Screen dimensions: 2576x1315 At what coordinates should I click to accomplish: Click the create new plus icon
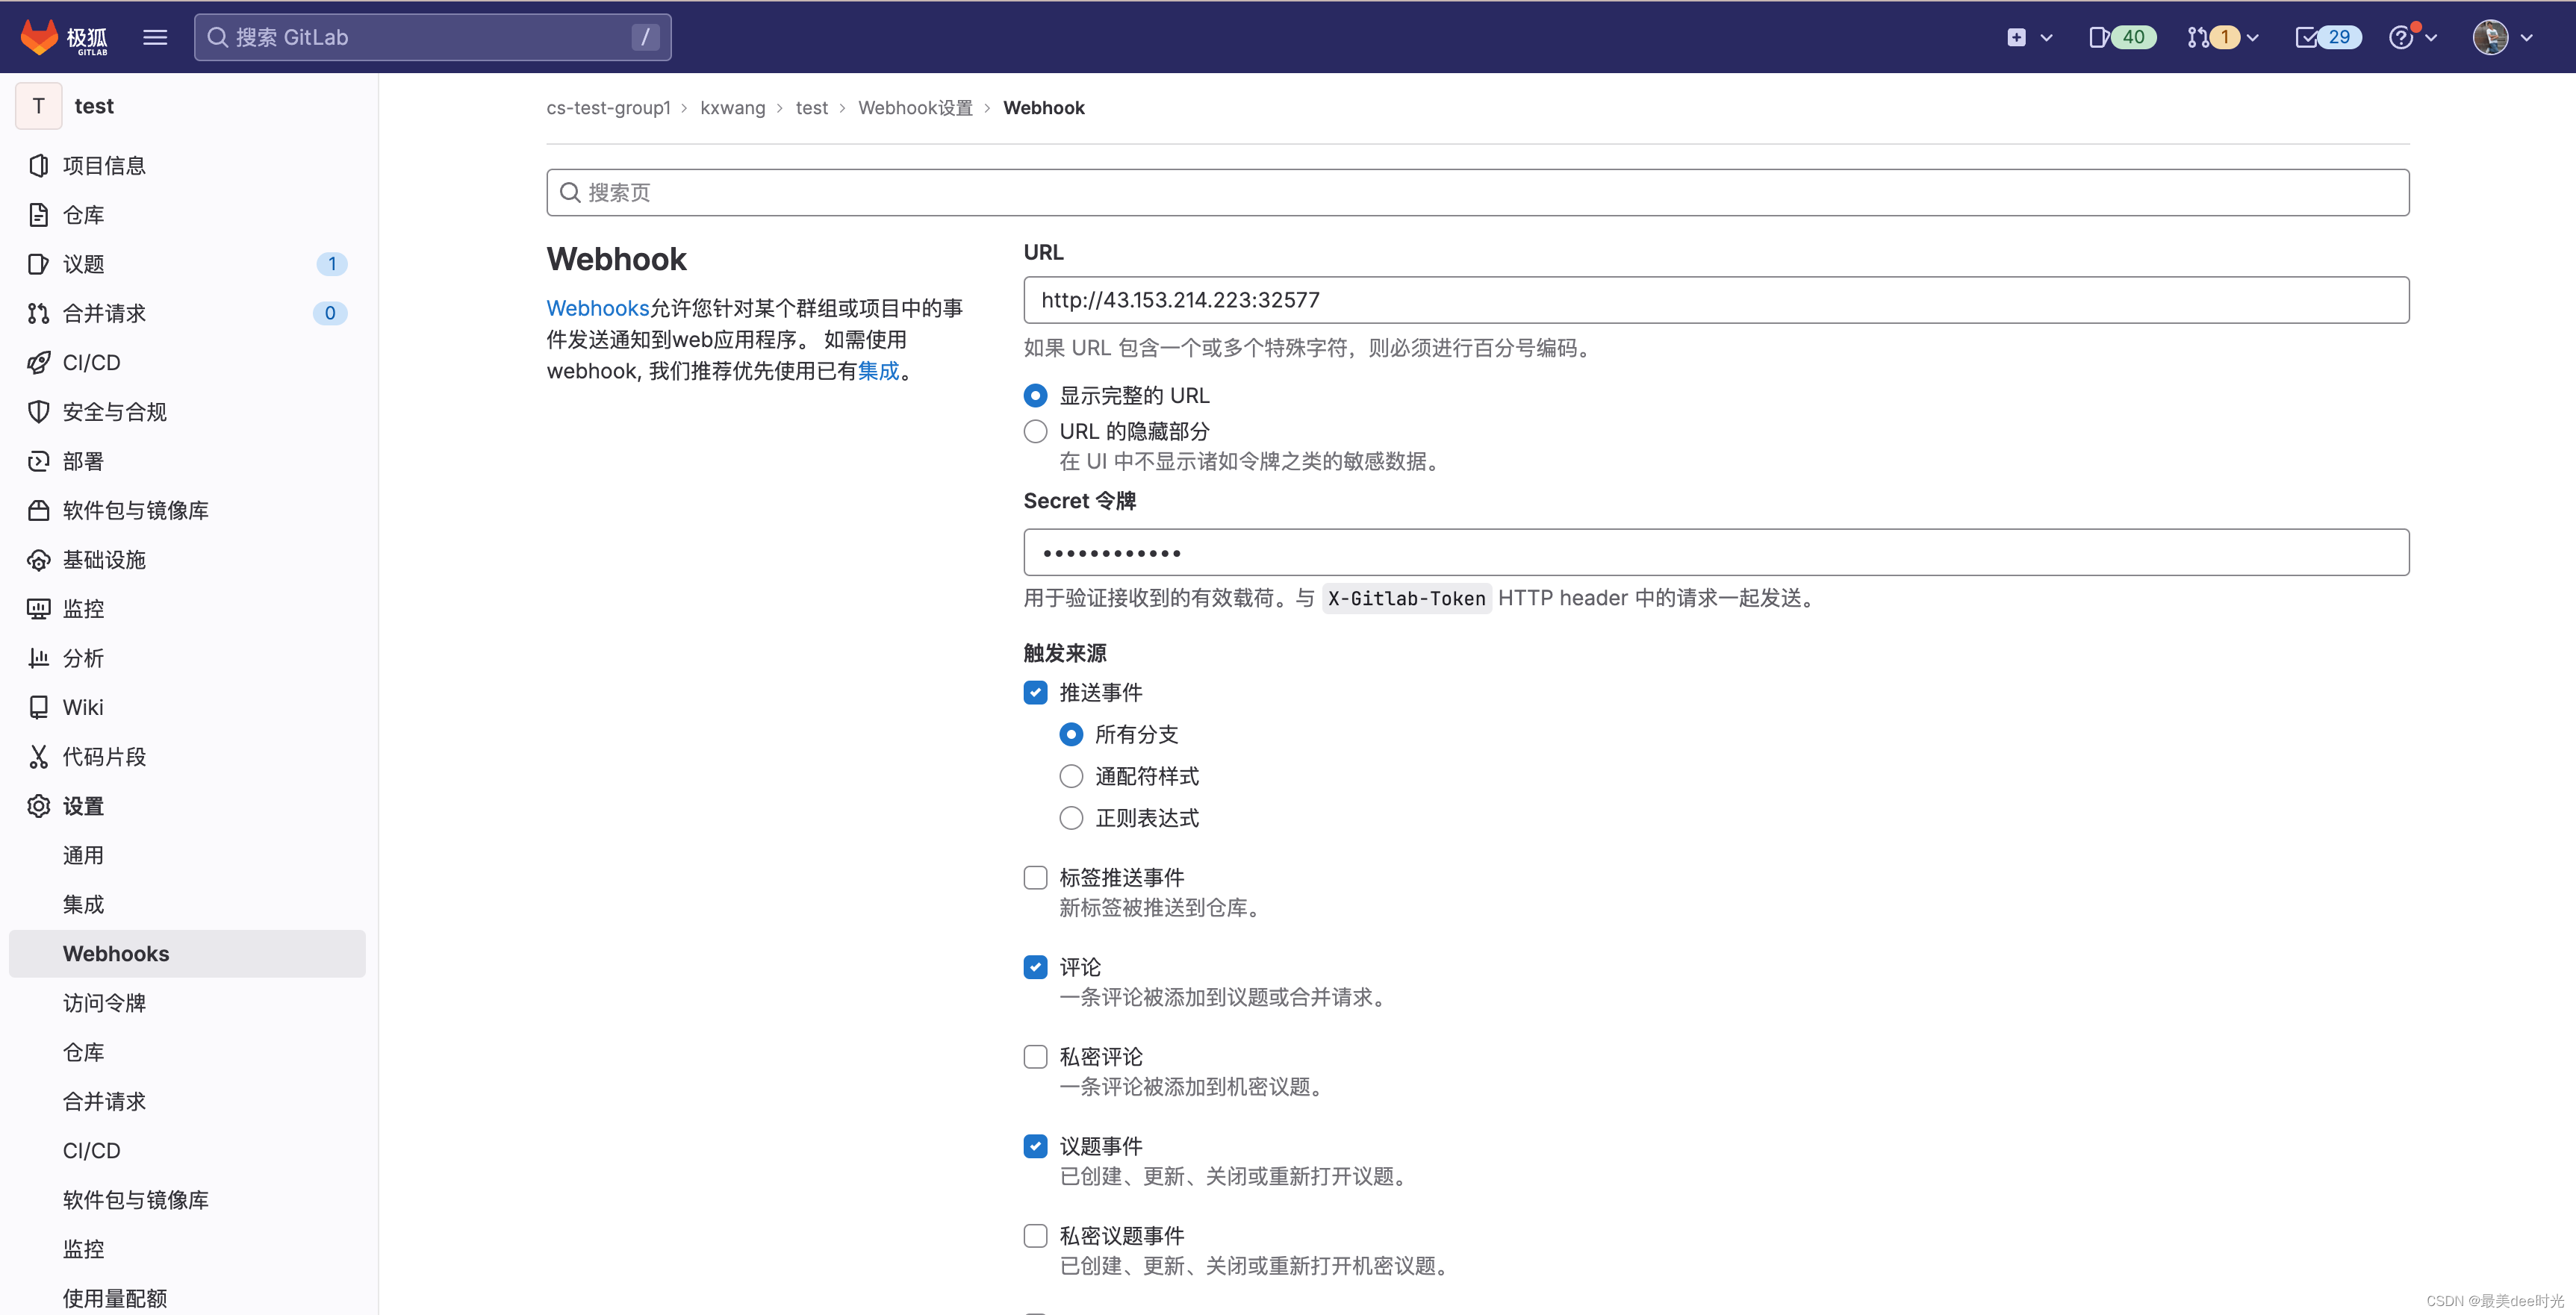[2016, 37]
